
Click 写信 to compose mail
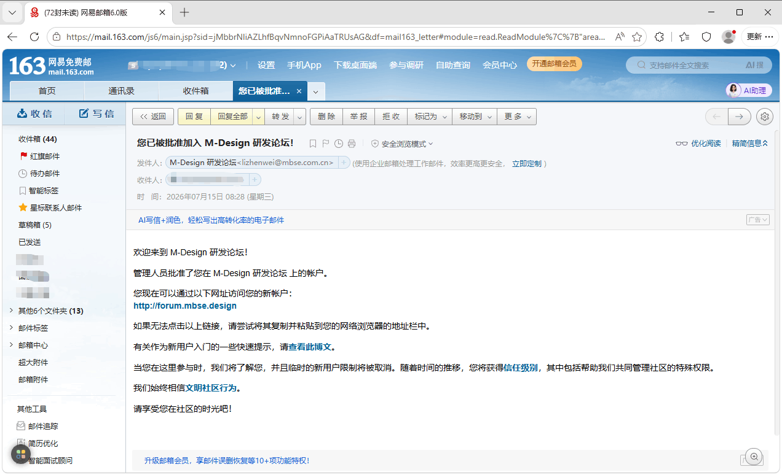pyautogui.click(x=97, y=114)
